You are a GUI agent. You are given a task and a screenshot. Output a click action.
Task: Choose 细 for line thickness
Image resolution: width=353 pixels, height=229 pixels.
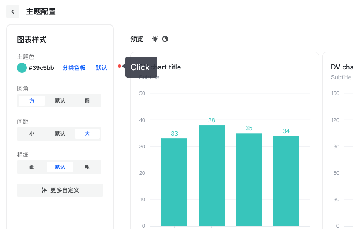click(32, 167)
